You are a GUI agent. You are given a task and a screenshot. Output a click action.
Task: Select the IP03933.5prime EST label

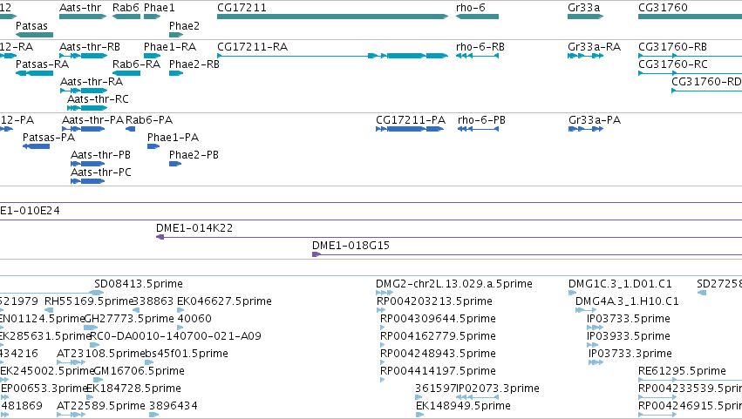pyautogui.click(x=629, y=336)
